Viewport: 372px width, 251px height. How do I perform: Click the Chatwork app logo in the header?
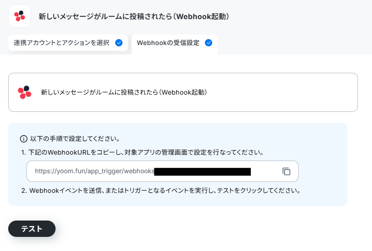pos(20,16)
